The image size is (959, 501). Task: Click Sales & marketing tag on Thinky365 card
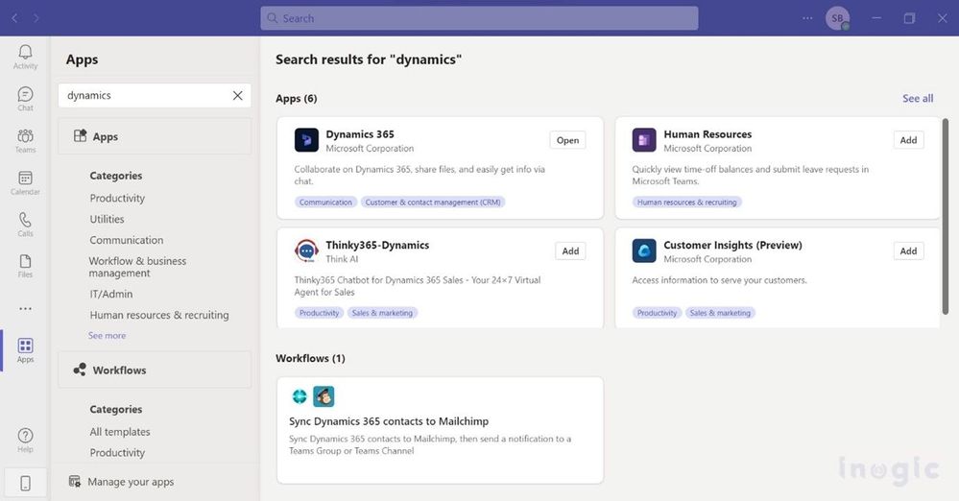pos(382,313)
